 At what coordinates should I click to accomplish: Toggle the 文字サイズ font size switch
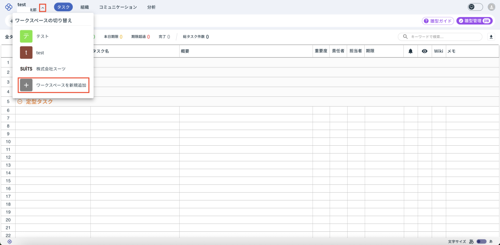tap(481, 242)
